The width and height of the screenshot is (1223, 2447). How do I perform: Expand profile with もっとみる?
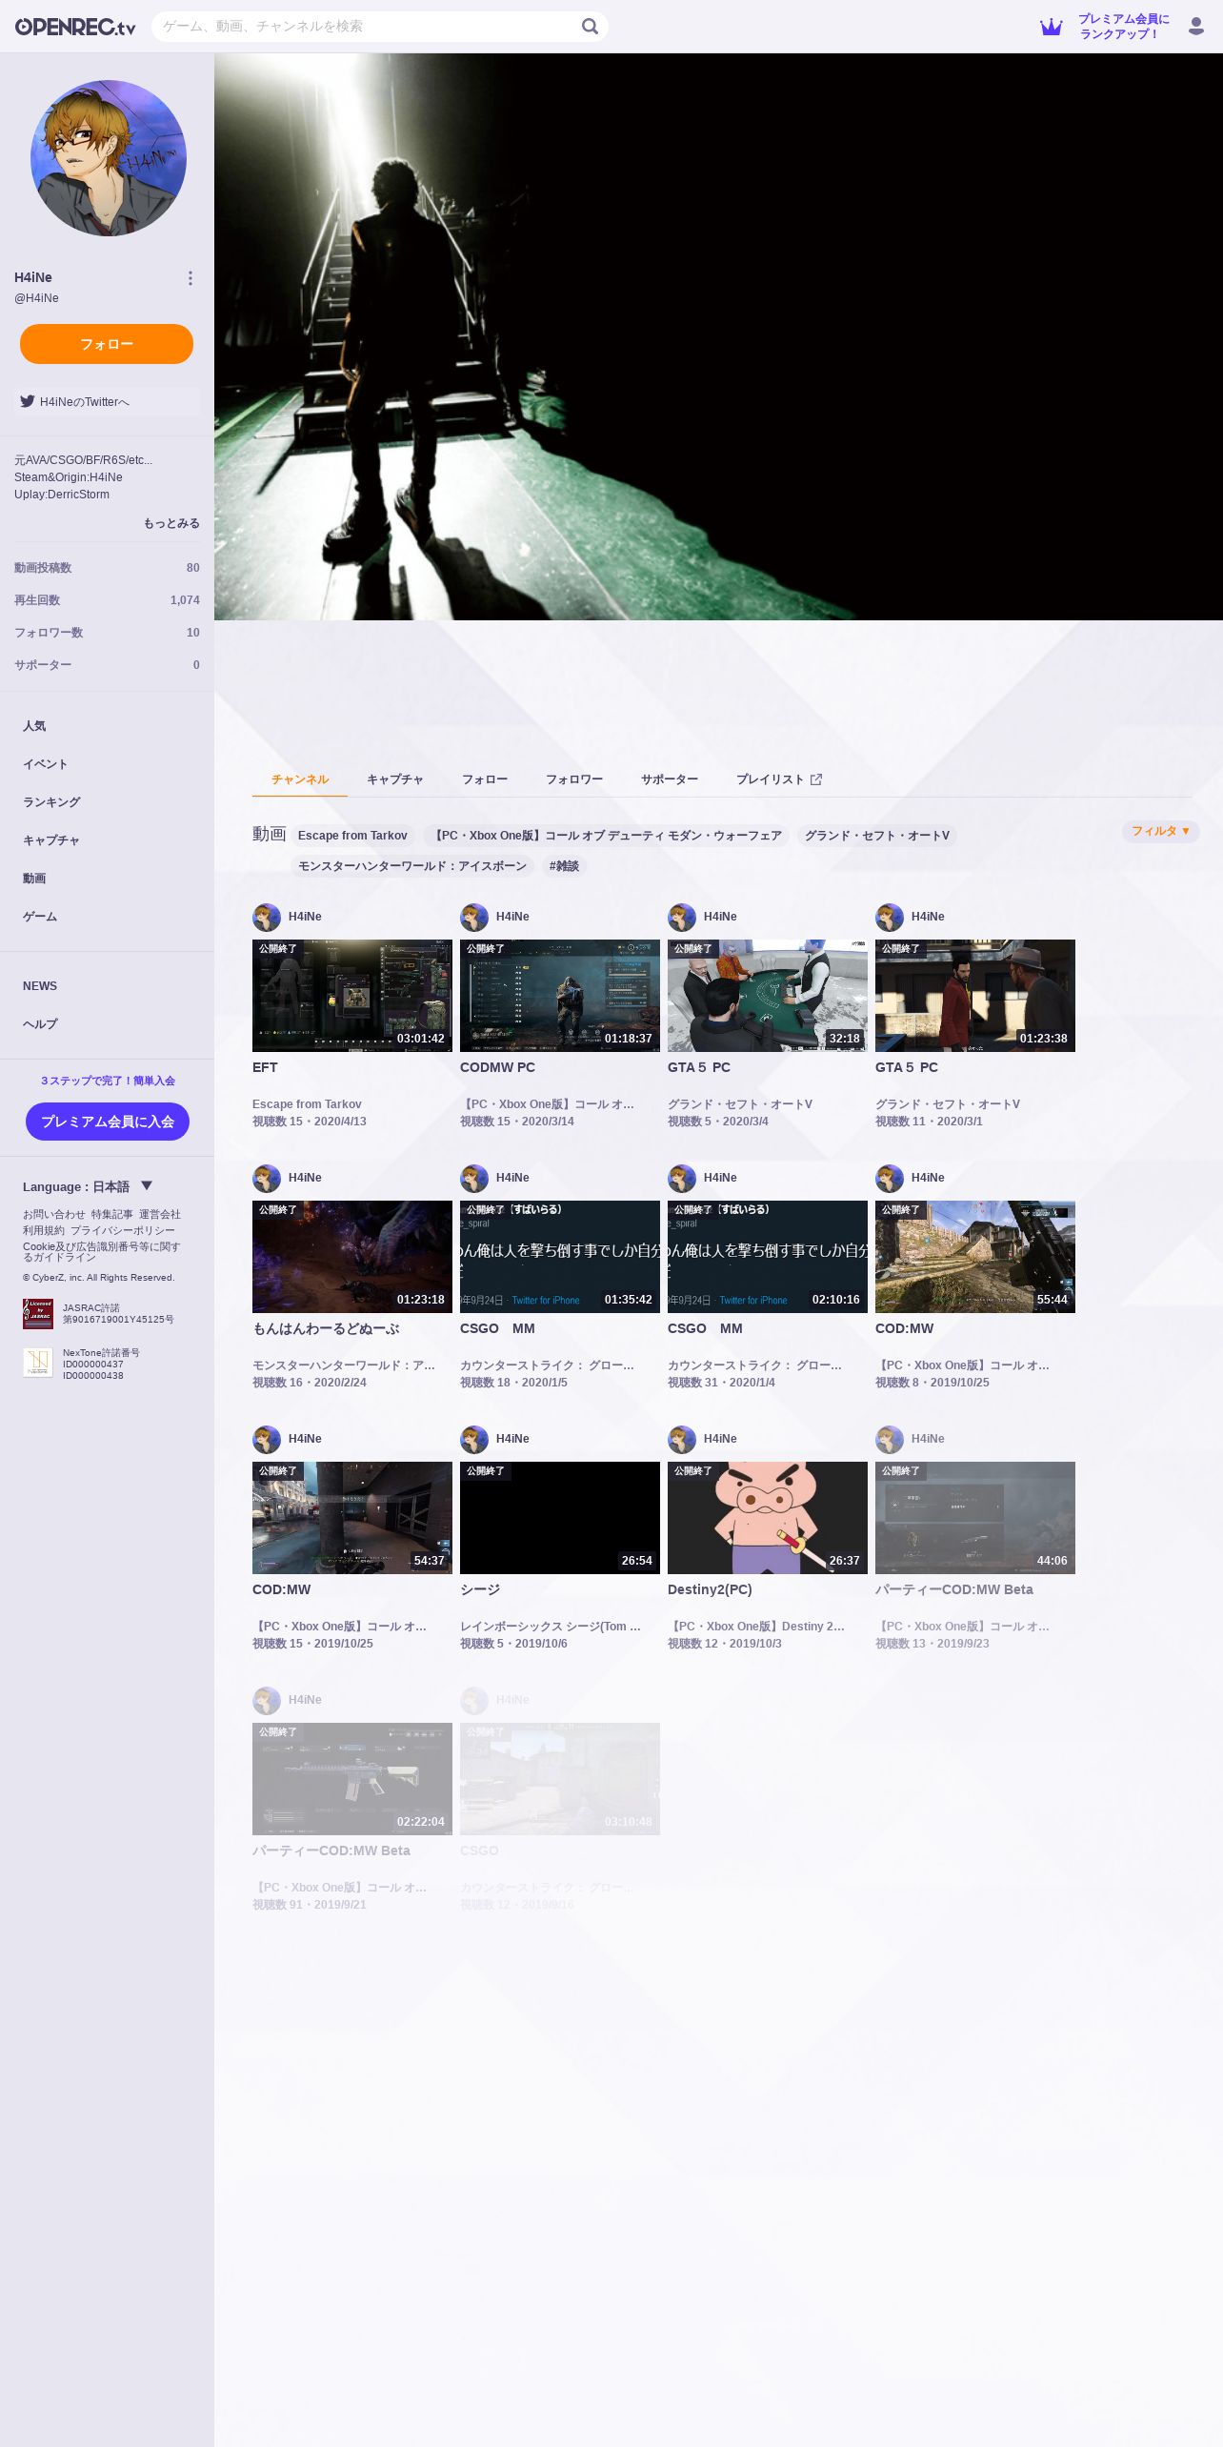coord(171,523)
